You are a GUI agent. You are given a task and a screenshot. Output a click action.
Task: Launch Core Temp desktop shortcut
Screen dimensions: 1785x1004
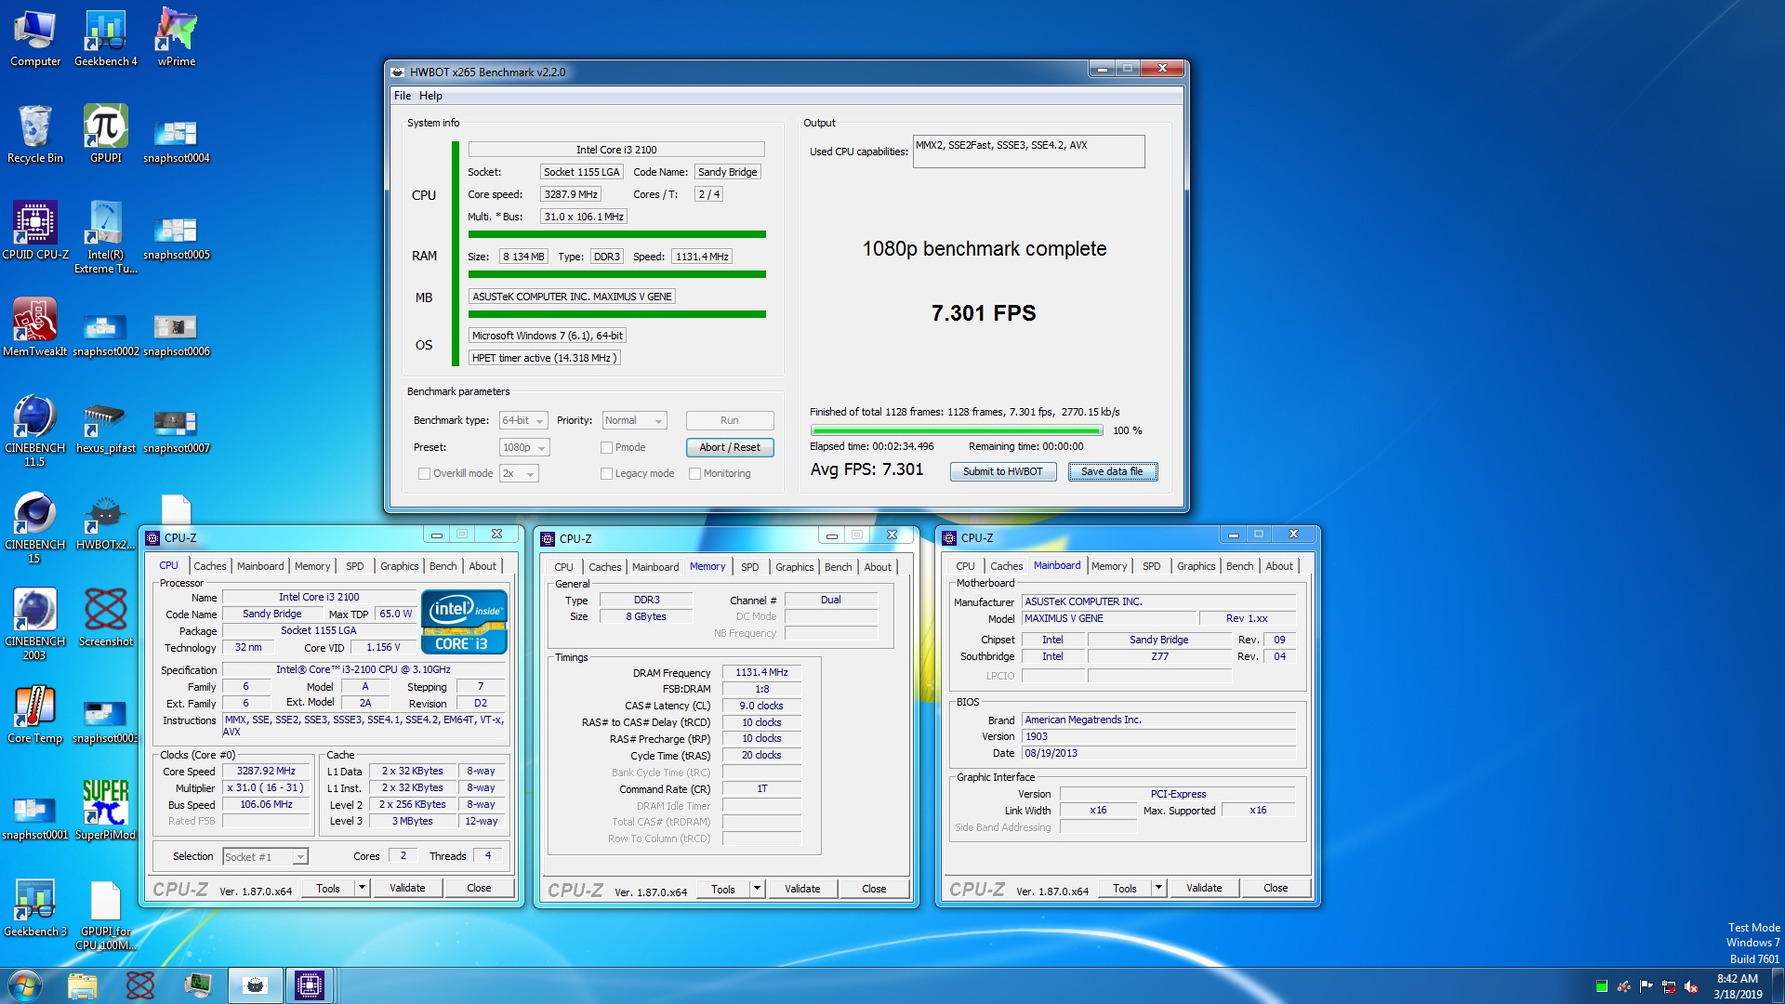tap(35, 715)
